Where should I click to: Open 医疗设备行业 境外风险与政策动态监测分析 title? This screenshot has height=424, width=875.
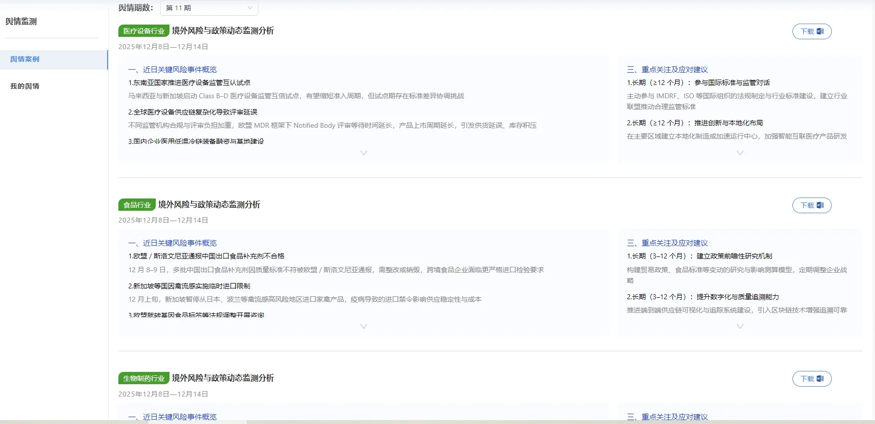223,31
